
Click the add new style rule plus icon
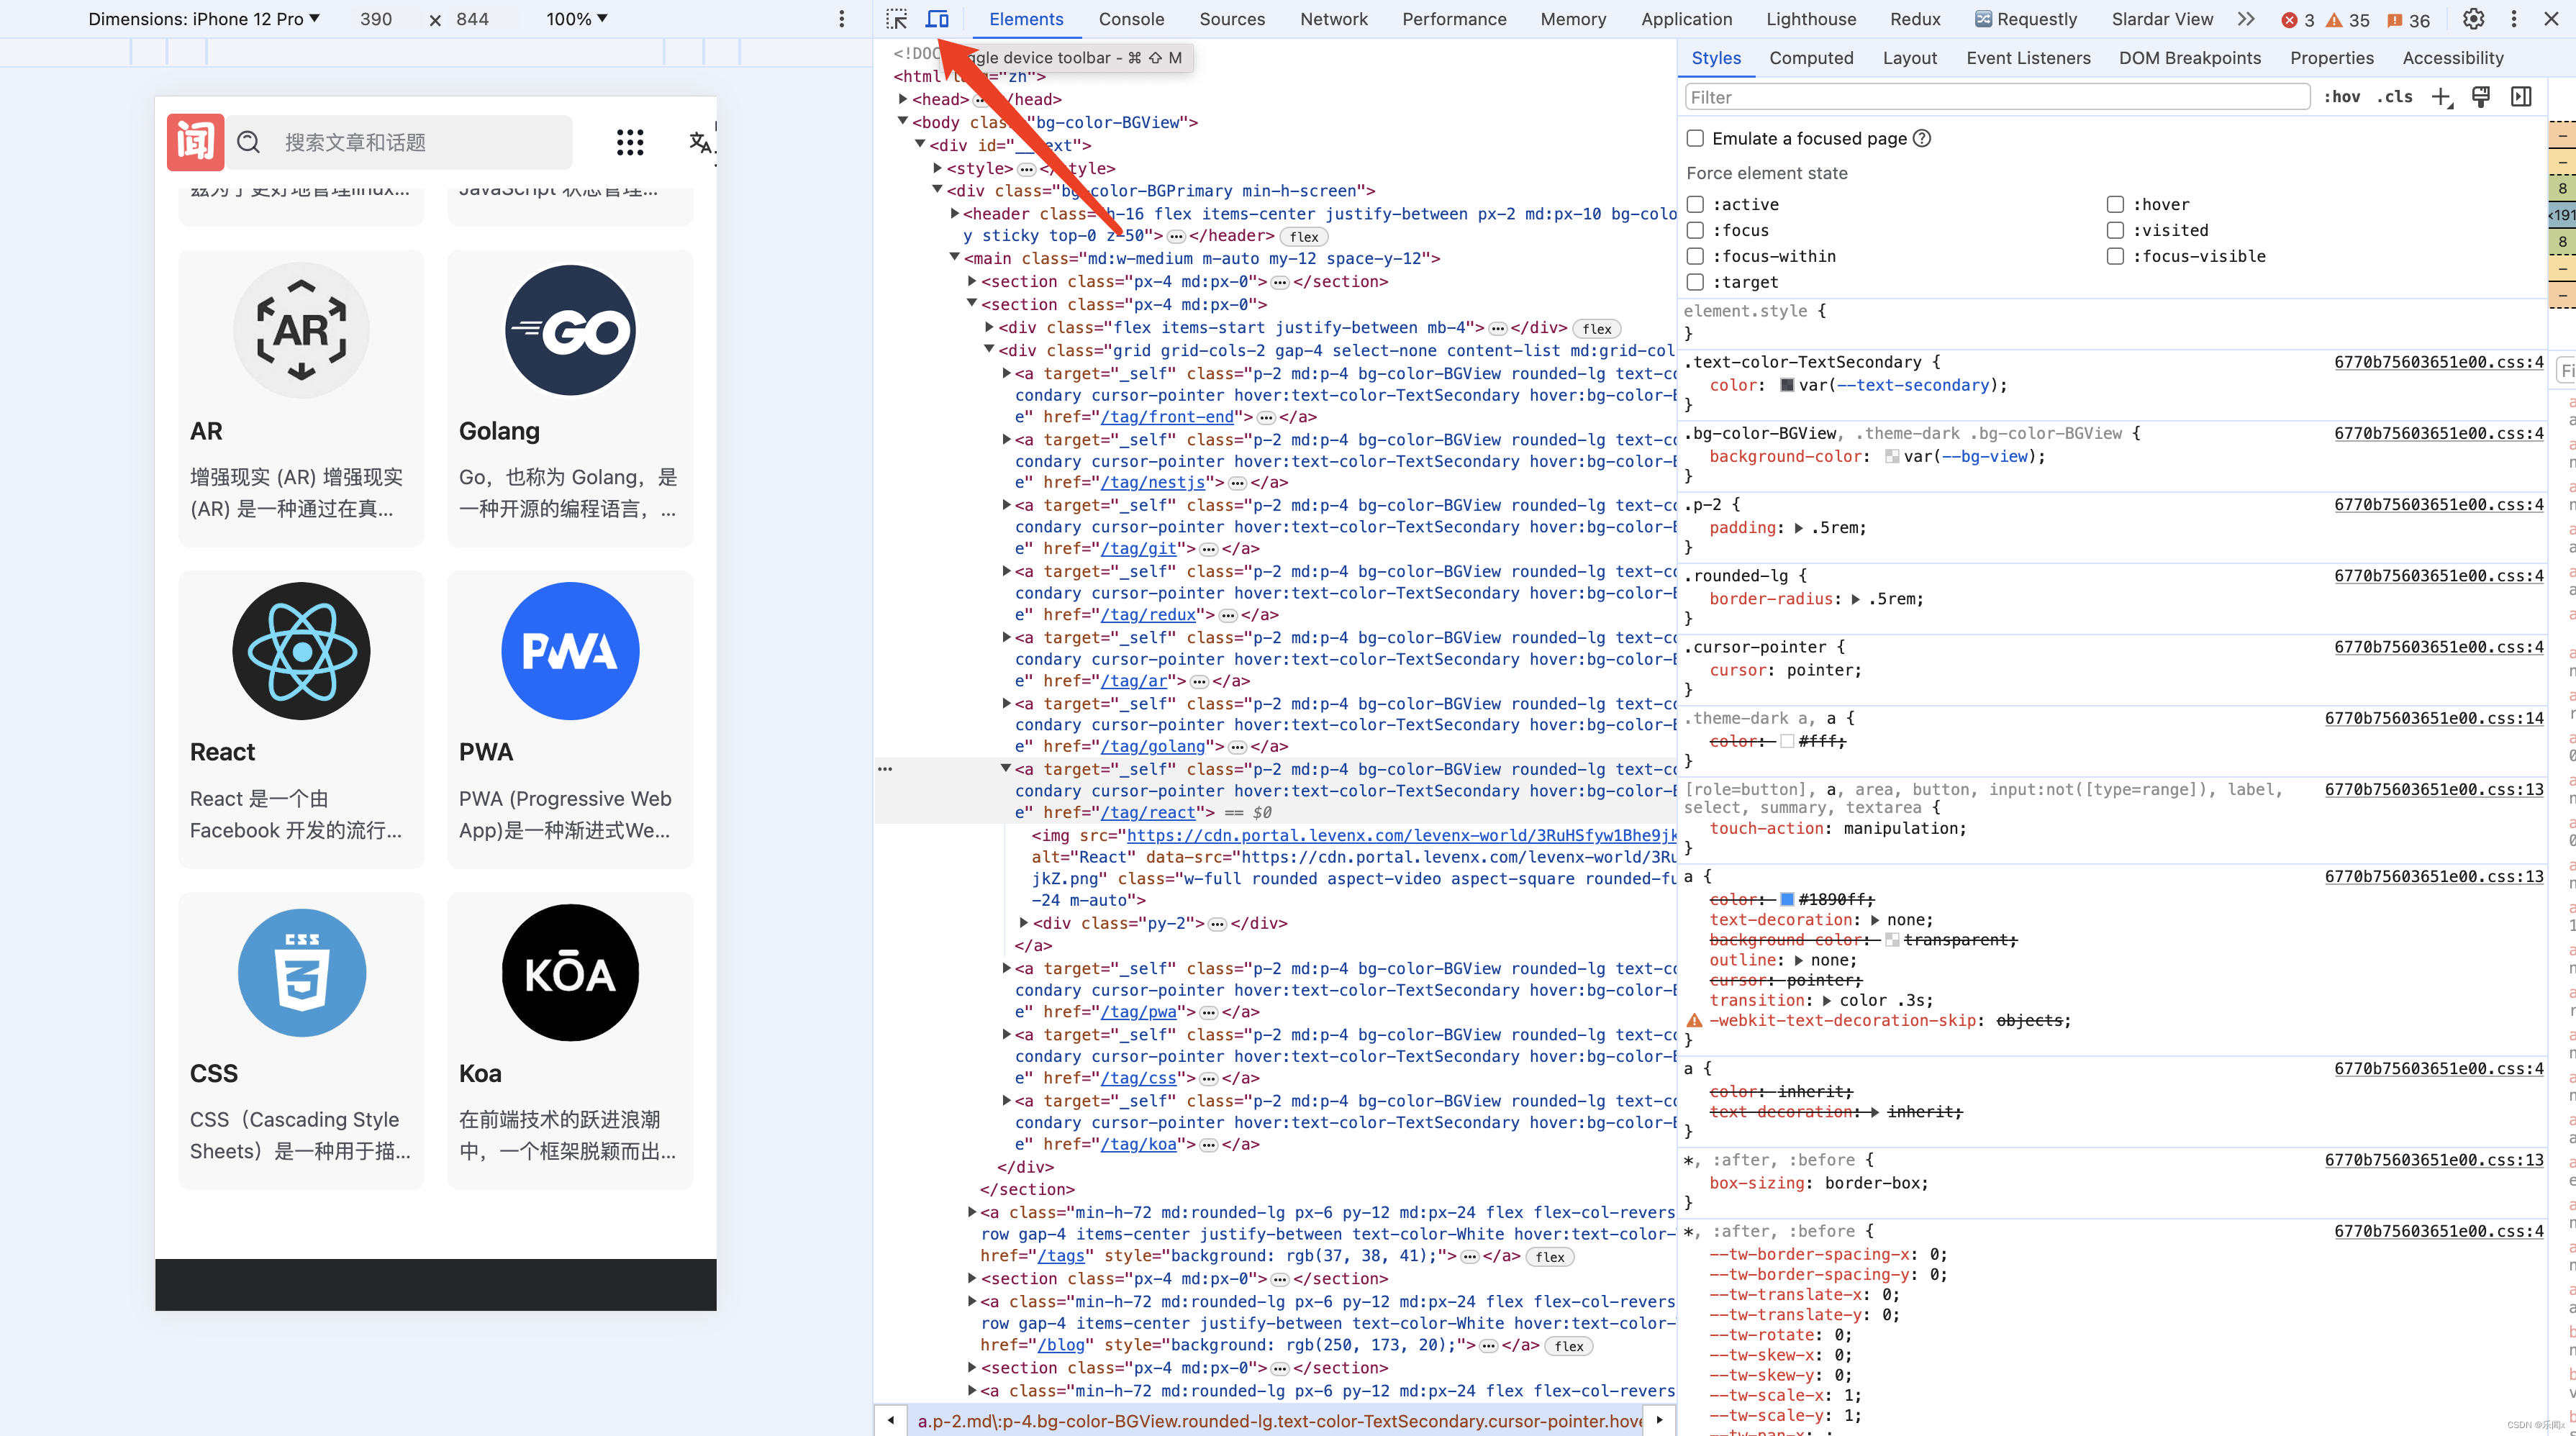2441,97
